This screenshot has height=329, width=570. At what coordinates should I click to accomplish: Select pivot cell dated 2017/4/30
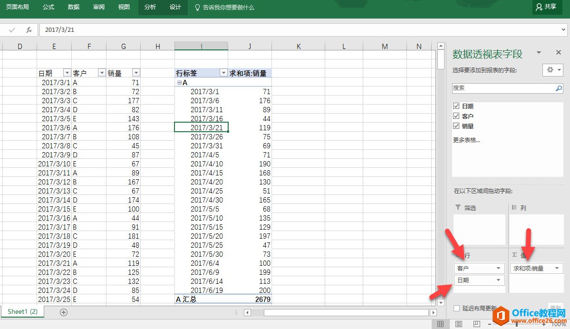[x=202, y=200]
